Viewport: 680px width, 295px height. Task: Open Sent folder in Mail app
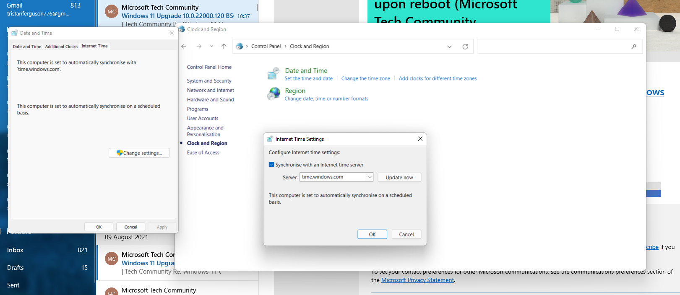coord(47,285)
